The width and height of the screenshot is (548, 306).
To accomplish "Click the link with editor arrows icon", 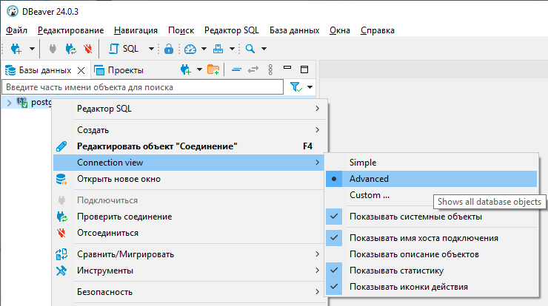I will tap(253, 69).
